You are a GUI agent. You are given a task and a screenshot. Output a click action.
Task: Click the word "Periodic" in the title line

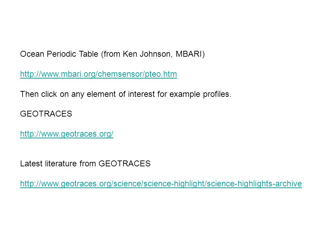(x=62, y=54)
